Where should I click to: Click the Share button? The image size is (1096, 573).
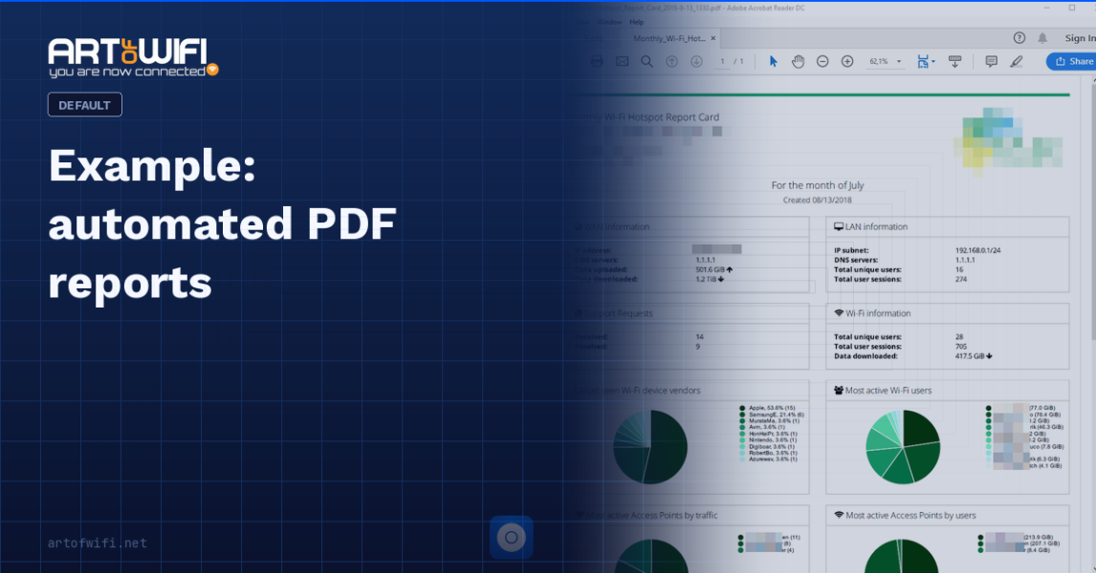pyautogui.click(x=1073, y=61)
